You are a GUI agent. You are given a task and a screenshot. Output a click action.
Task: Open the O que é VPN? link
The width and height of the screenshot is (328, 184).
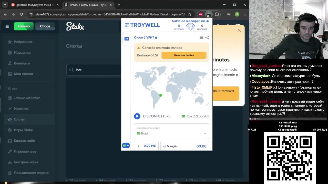(144, 38)
